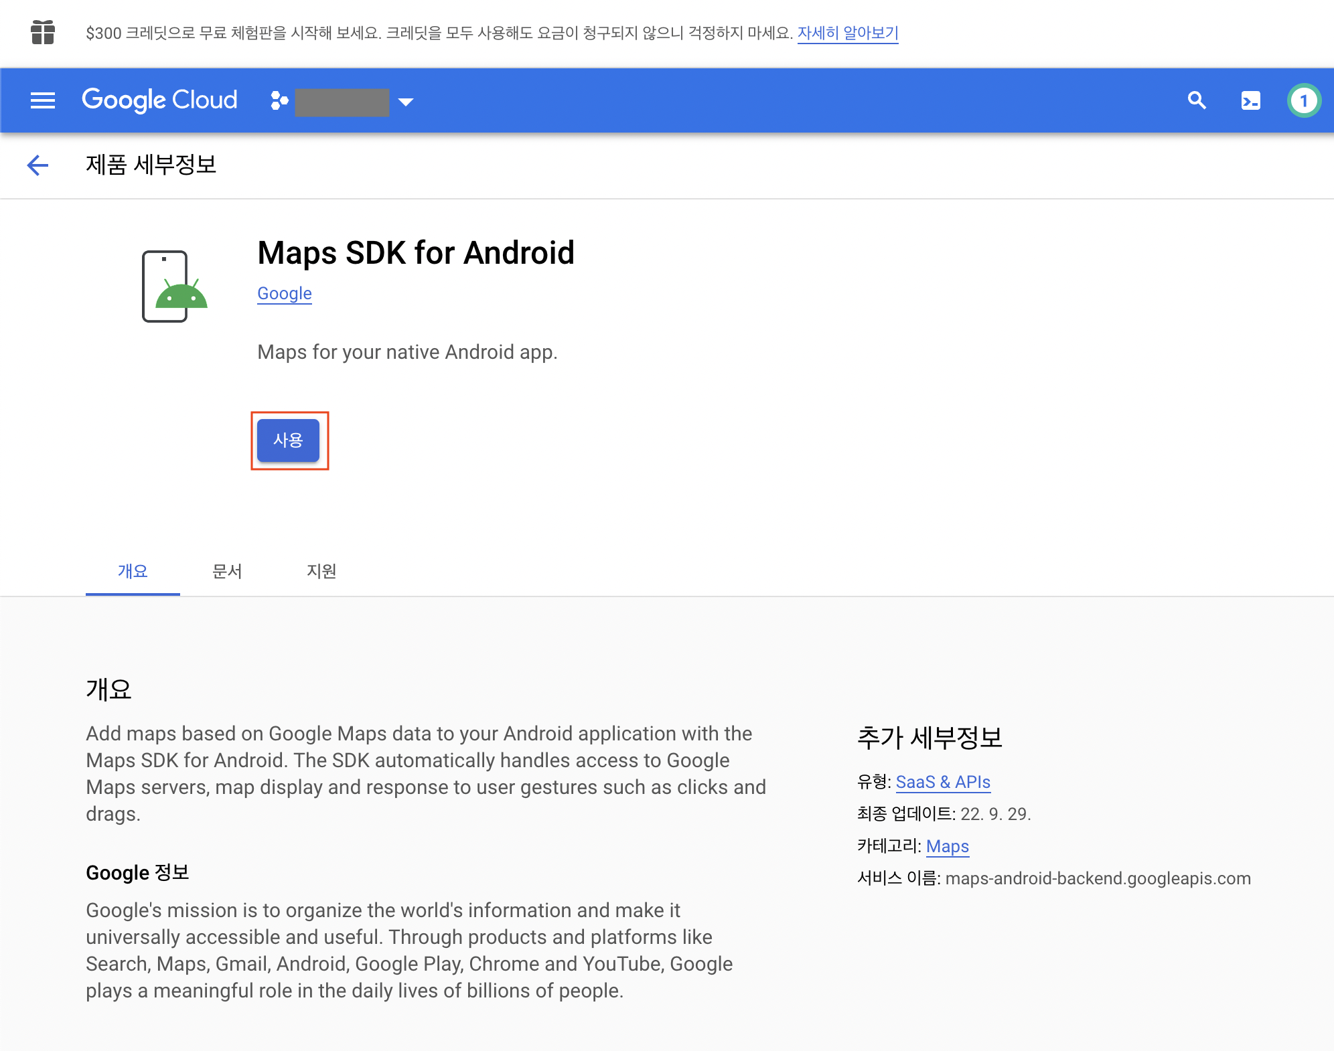The image size is (1334, 1051).
Task: Open the hamburger navigation menu
Action: point(43,101)
